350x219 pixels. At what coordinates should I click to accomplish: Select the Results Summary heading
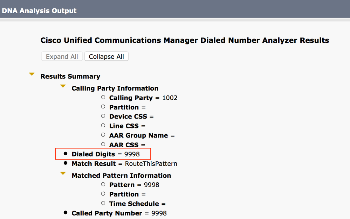tap(70, 76)
